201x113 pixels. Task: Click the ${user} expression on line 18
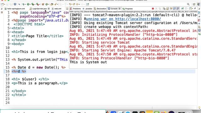point(29,79)
